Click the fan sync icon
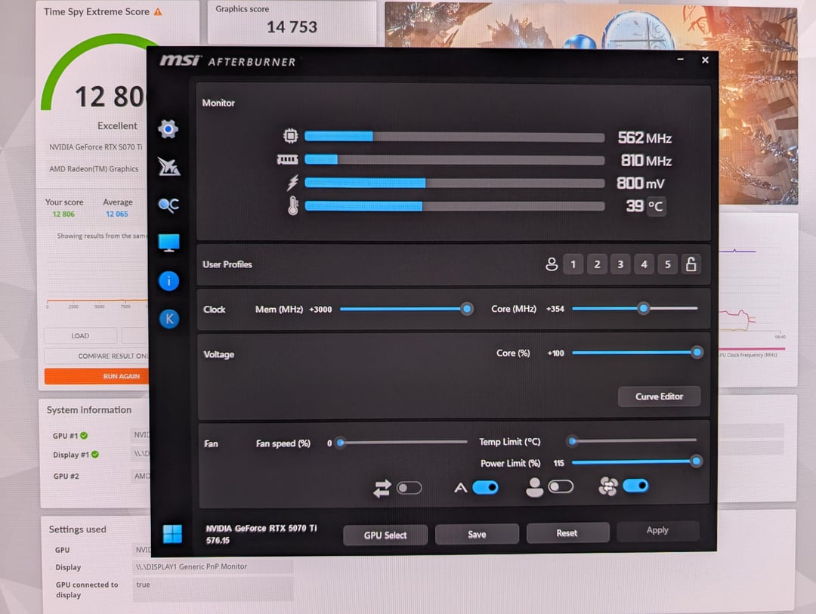 point(607,486)
